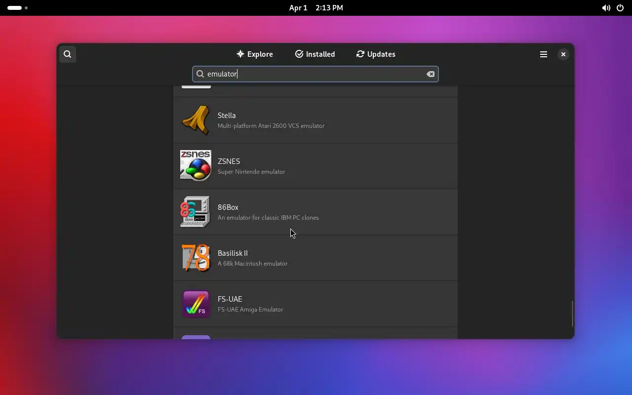This screenshot has width=632, height=395.
Task: Click 'A 68k Macintosh emulator' description
Action: [252, 264]
